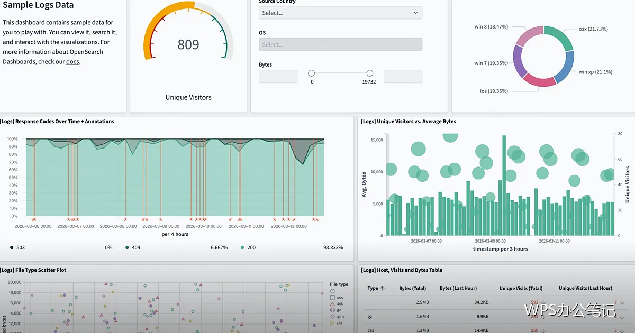The width and height of the screenshot is (635, 333).
Task: Sort table by Unique Visits (Total) header
Action: [521, 288]
